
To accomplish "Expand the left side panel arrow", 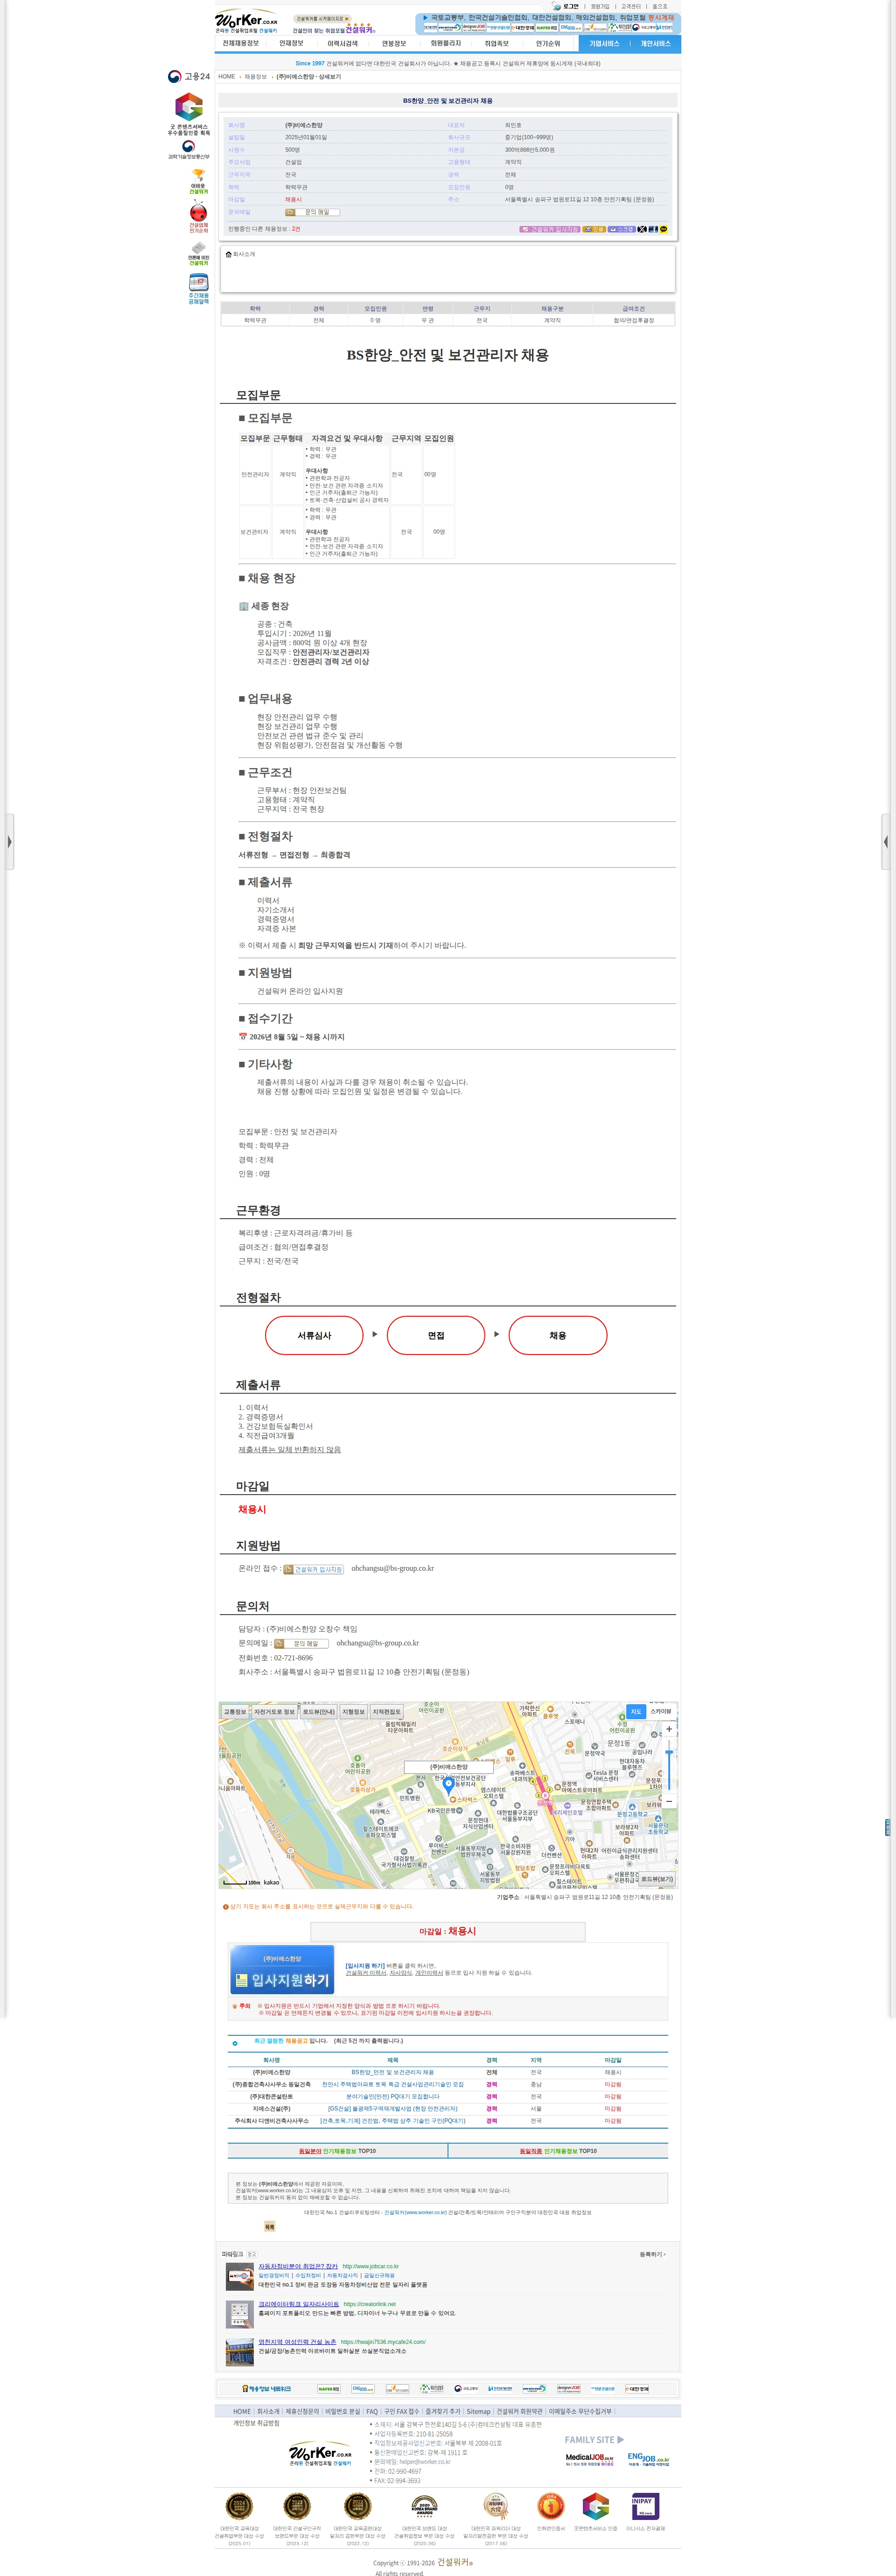I will pyautogui.click(x=9, y=842).
